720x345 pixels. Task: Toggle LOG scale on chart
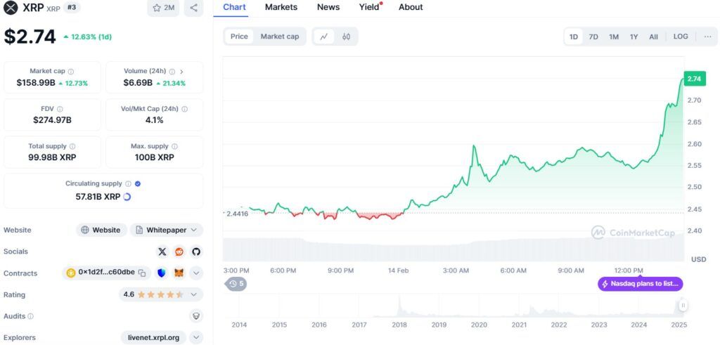pos(681,37)
